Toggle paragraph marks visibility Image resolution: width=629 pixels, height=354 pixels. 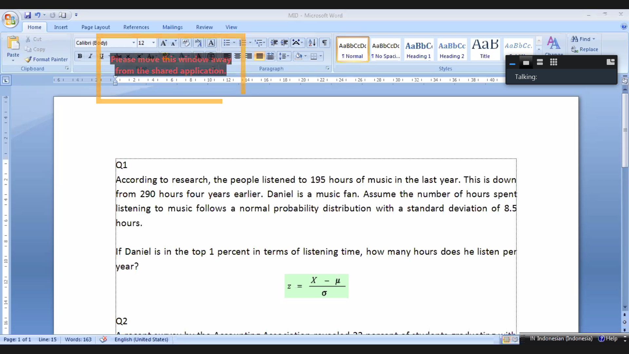(324, 43)
